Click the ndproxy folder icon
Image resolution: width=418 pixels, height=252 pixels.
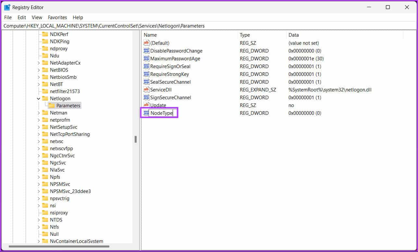[45, 48]
